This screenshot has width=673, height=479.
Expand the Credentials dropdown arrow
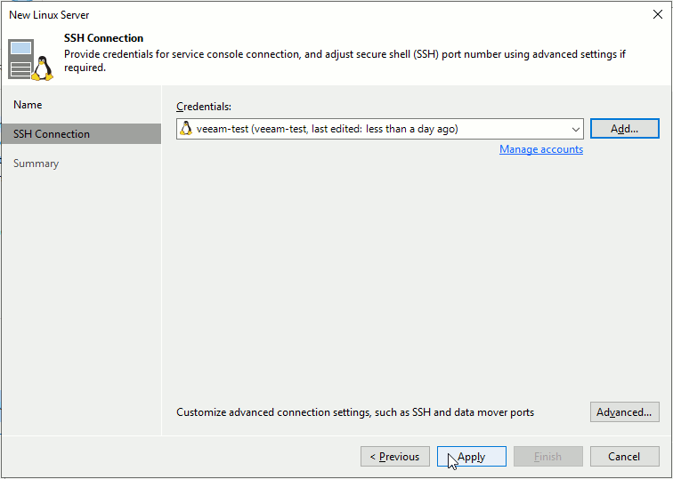tap(575, 130)
